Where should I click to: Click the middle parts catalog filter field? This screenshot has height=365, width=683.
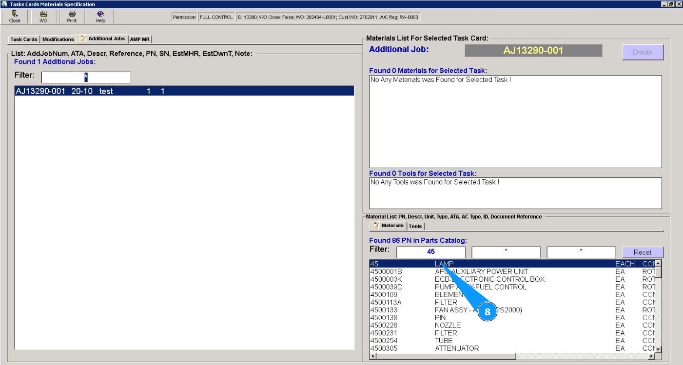click(x=506, y=252)
